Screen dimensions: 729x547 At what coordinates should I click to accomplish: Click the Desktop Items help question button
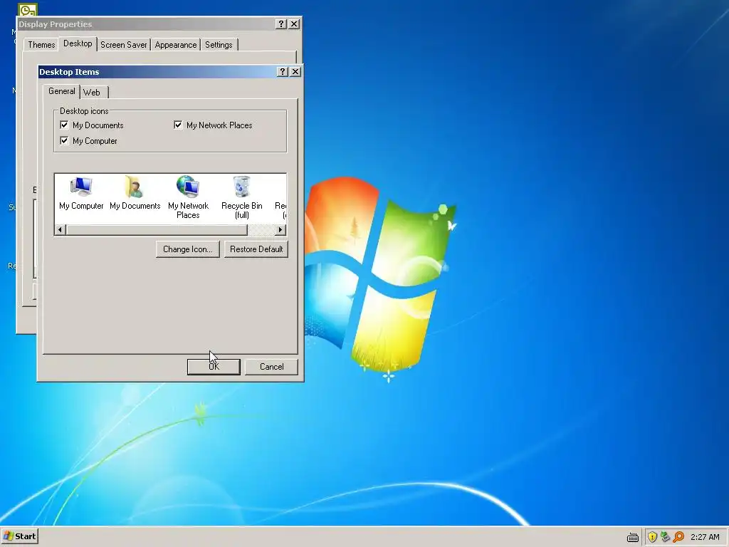point(282,72)
